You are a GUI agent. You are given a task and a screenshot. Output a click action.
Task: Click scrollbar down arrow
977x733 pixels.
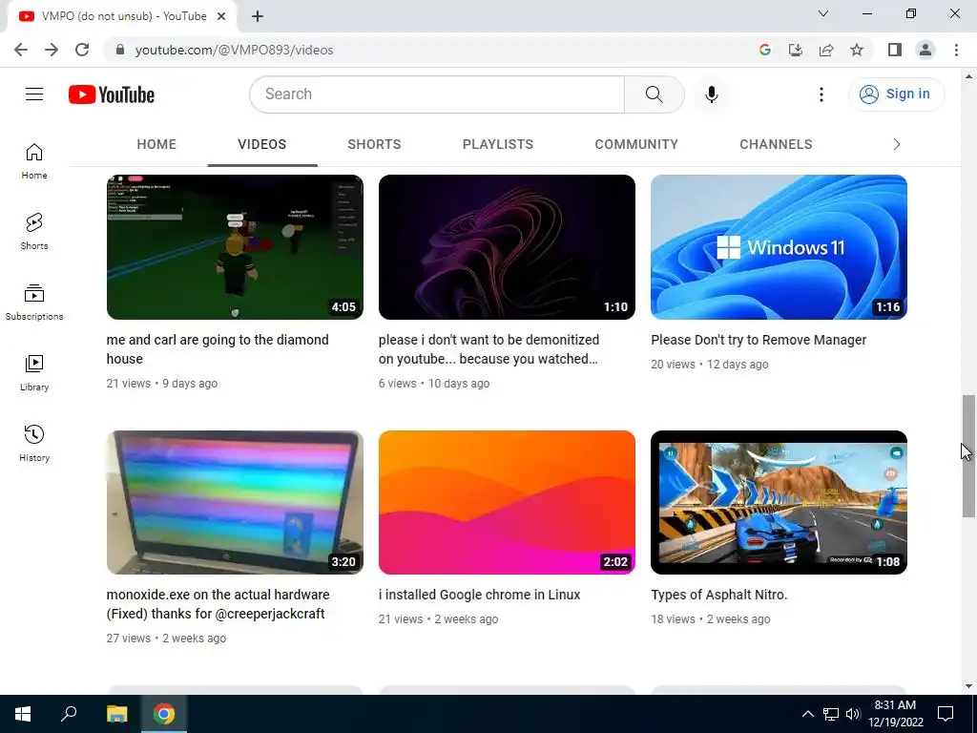968,686
